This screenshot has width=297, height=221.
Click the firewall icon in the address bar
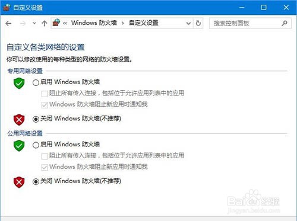[x=56, y=23]
